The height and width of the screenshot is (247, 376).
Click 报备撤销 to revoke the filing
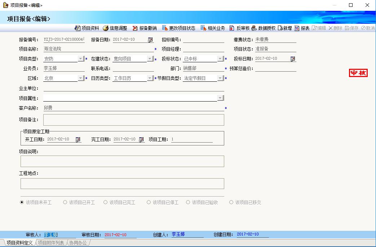pos(145,28)
